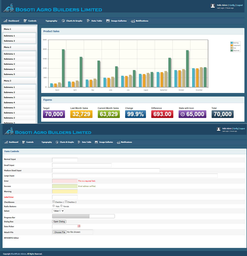Open Typography in the navigation above Form Controls
Viewport: 247px width, 256px height.
[x=47, y=142]
